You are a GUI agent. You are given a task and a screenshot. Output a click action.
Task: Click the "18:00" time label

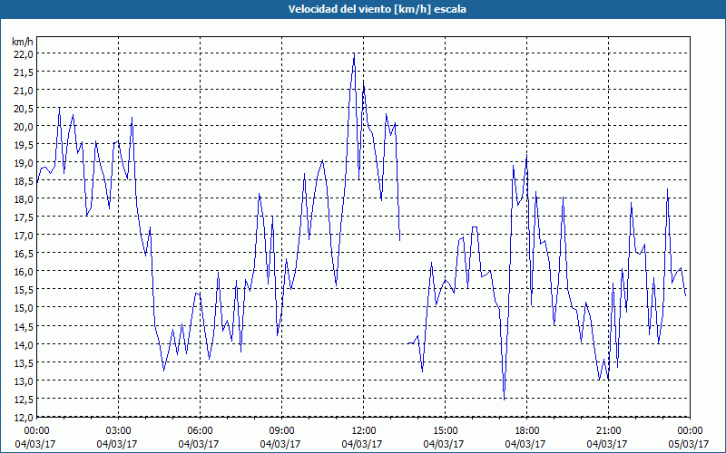coord(526,431)
